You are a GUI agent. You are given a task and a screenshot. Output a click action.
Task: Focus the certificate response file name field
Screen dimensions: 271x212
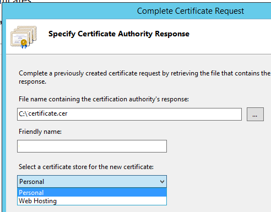pos(129,114)
